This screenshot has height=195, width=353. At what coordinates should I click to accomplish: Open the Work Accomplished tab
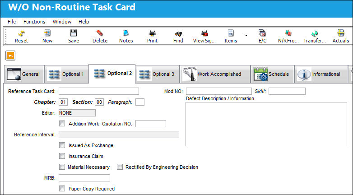215,74
